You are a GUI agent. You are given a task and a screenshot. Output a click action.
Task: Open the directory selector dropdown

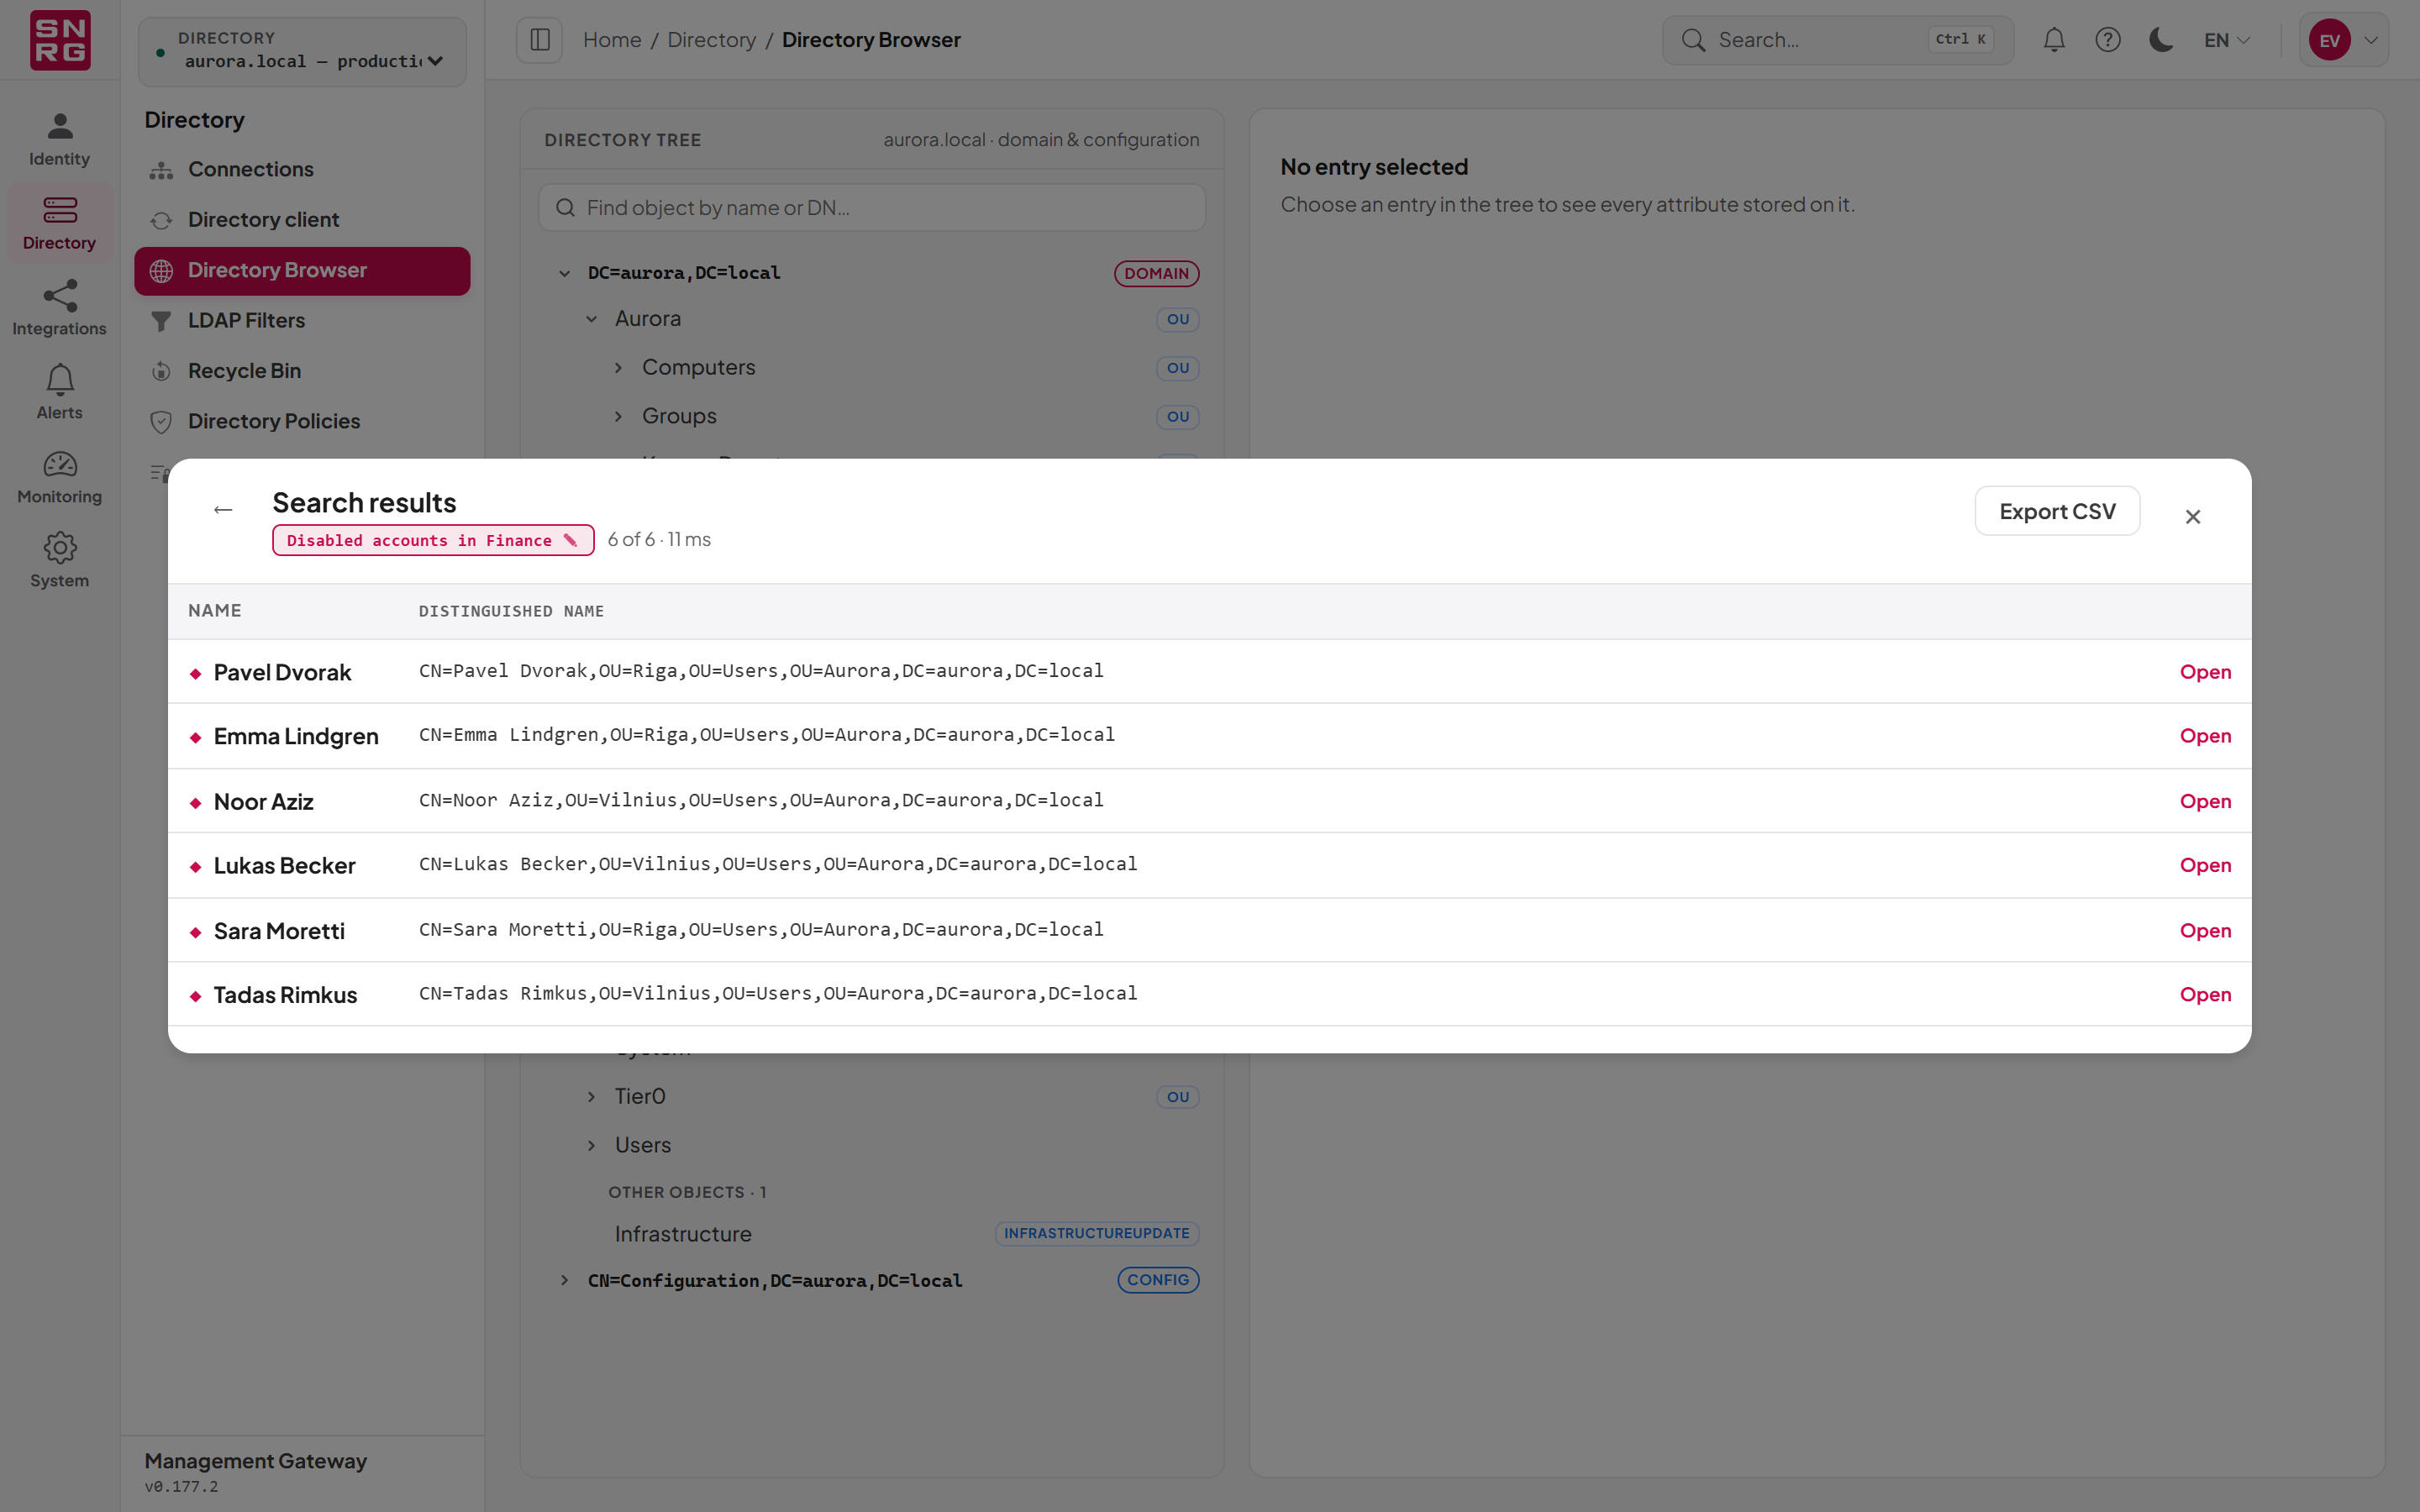tap(302, 51)
